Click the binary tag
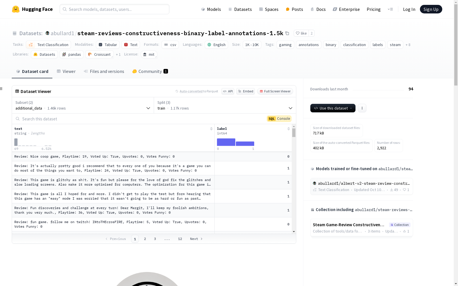Image resolution: width=458 pixels, height=286 pixels. pos(331,45)
